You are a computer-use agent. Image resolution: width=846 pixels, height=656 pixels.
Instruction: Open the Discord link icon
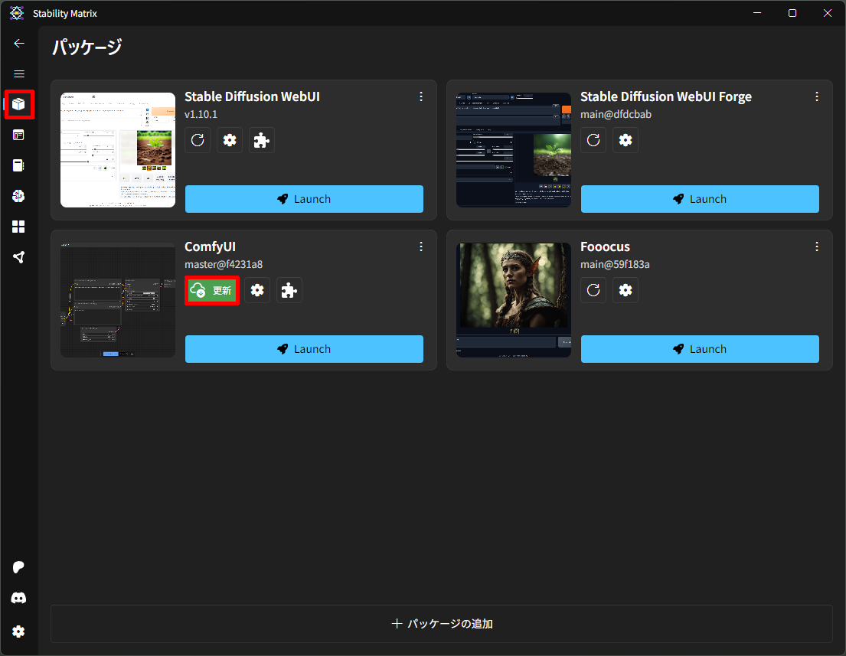coord(19,598)
